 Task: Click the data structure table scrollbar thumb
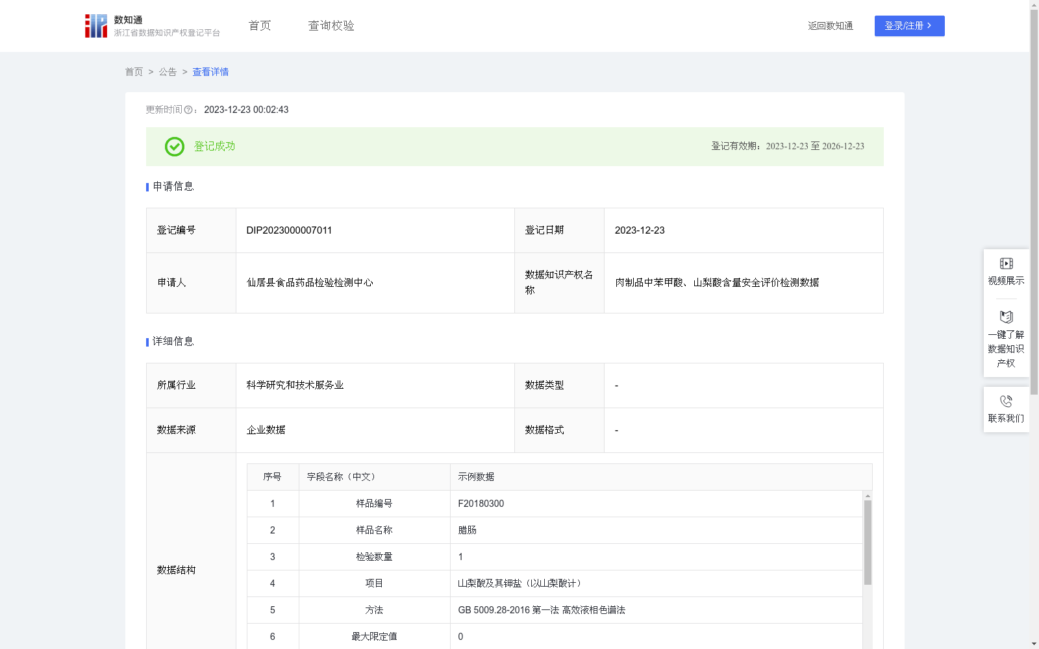coord(868,542)
